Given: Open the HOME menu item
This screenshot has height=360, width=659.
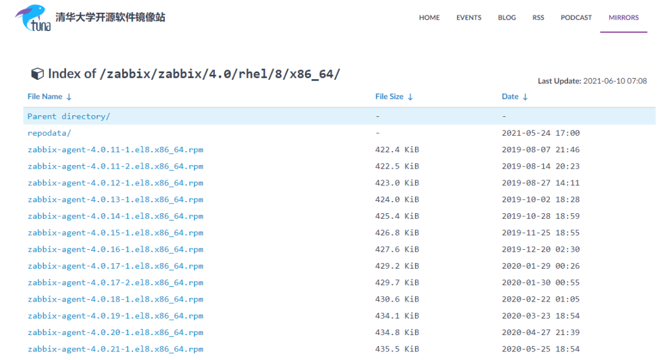Looking at the screenshot, I should pos(429,18).
